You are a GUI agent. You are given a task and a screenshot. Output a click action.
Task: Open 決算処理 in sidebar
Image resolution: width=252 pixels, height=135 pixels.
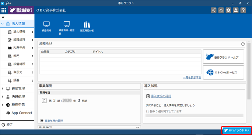(17, 97)
